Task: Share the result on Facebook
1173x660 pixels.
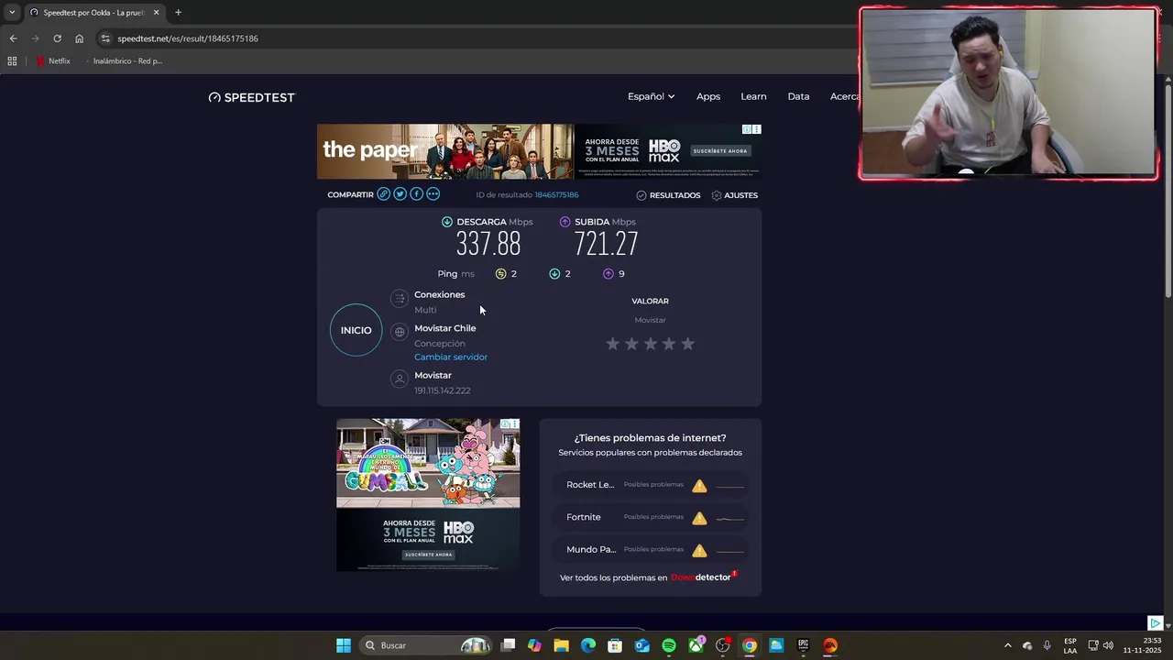Action: click(417, 194)
